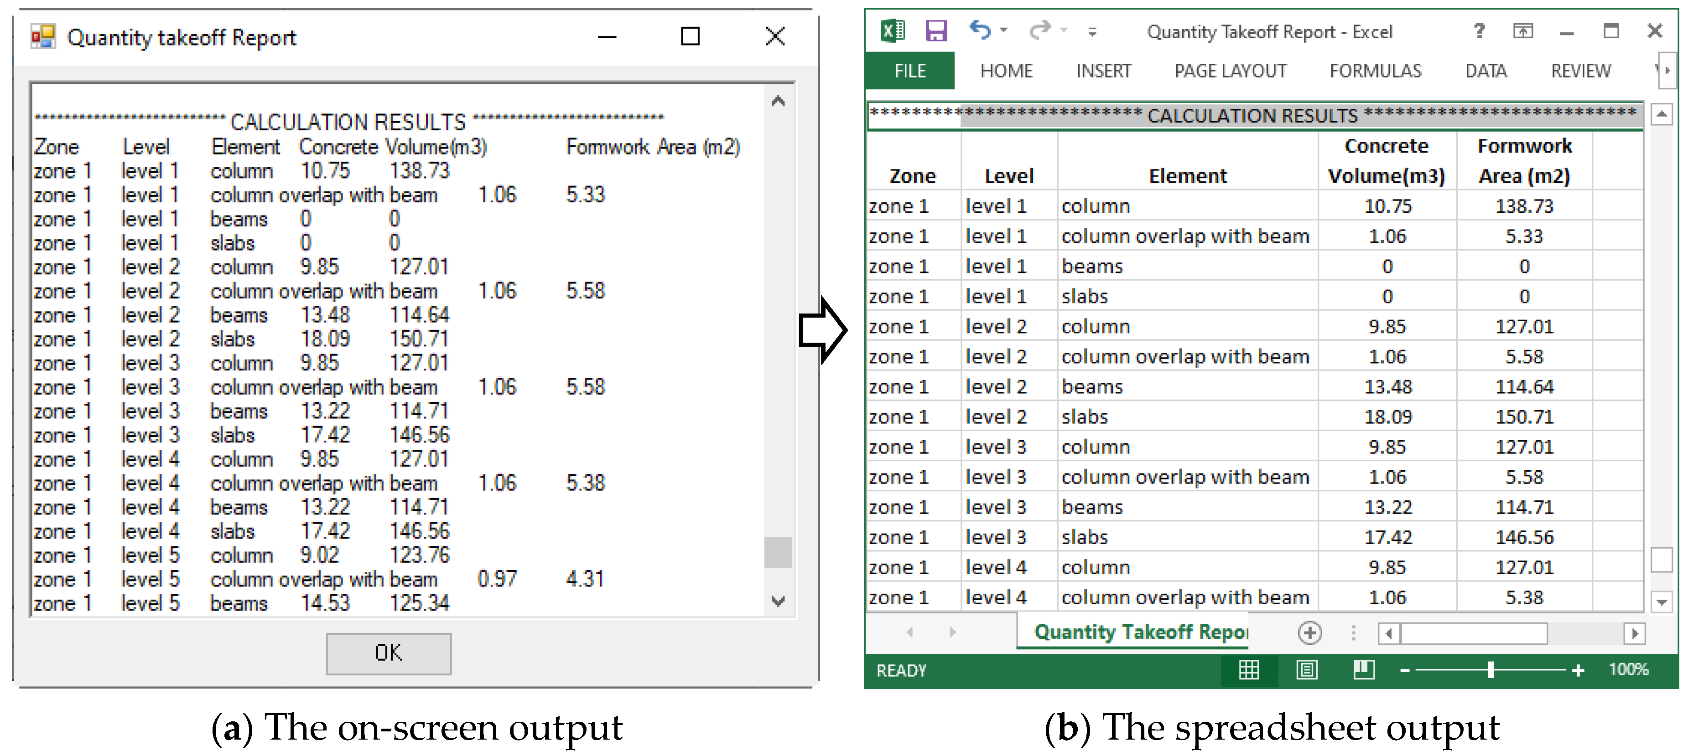
Task: Click the zoom slider handle
Action: point(1491,669)
